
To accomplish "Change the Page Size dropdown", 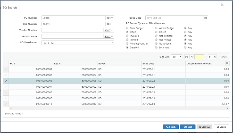I will [177, 57].
